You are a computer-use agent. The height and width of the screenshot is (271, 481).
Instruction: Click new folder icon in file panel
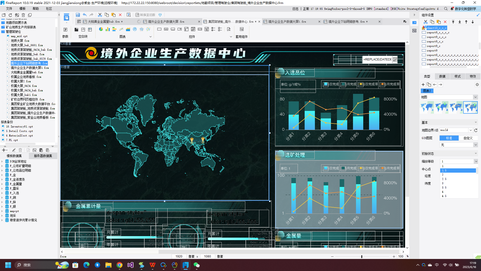point(4,15)
